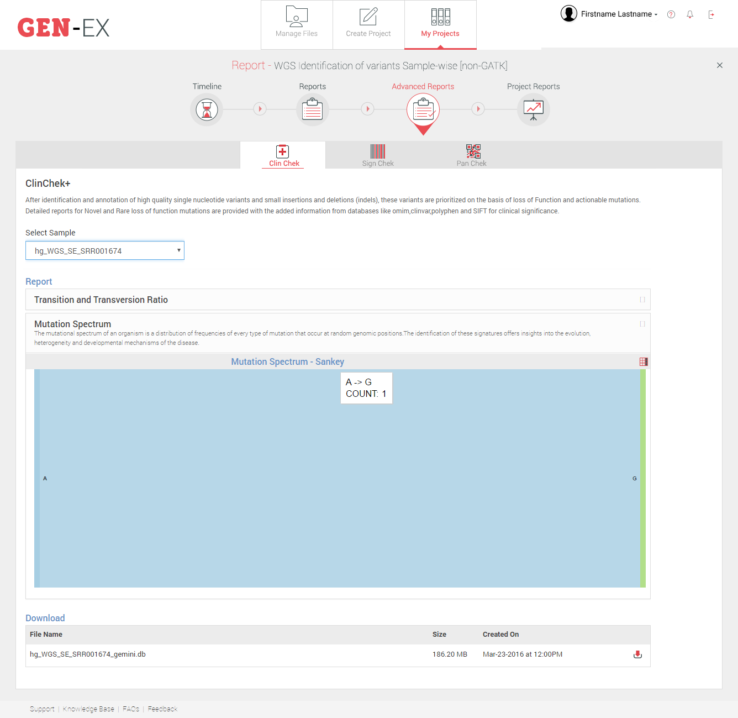Open the Reports clipboard step

[312, 109]
